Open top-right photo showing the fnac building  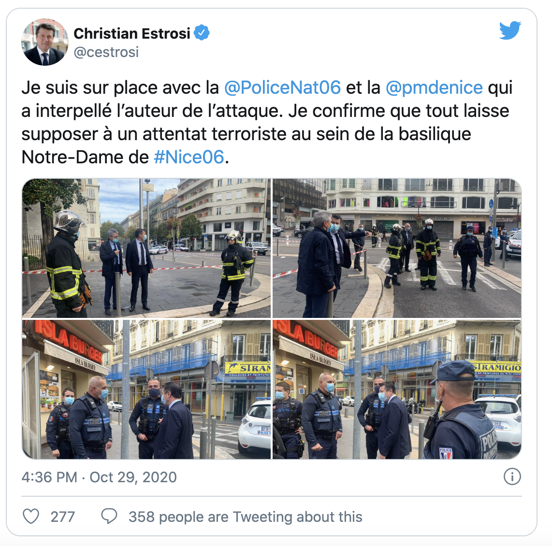[397, 248]
